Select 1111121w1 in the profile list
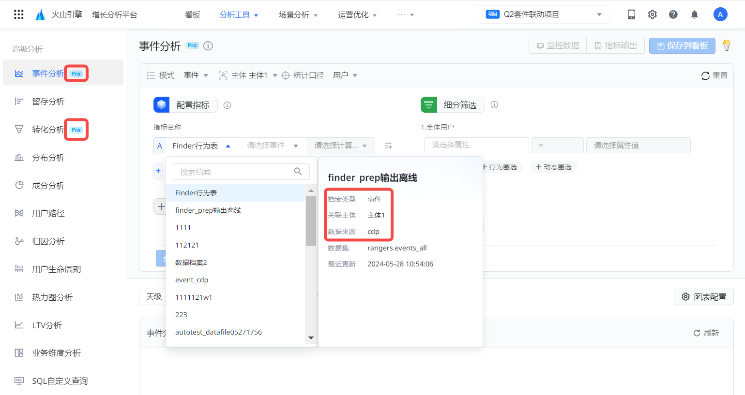The height and width of the screenshot is (395, 745). tap(236, 297)
